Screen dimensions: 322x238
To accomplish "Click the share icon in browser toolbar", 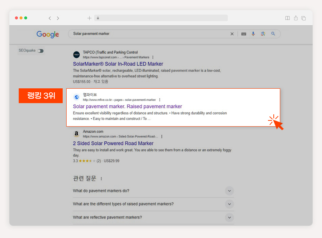I will [x=296, y=18].
